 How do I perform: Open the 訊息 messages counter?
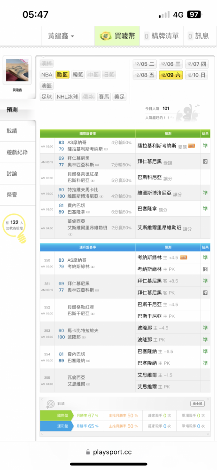click(198, 36)
